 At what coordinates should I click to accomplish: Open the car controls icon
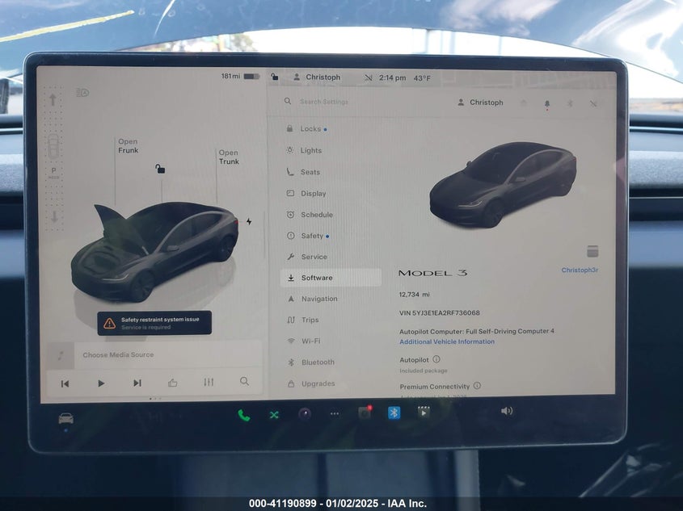tap(66, 418)
